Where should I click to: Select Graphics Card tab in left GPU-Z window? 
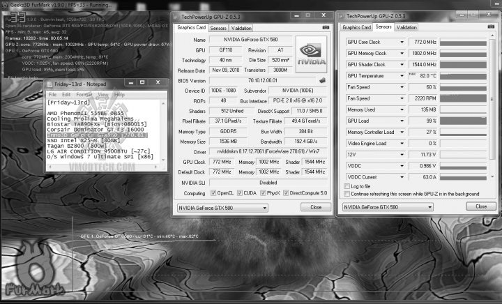tap(192, 27)
